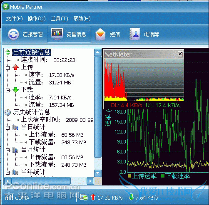Screen dimensions: 209x205
Task: Click the green 下载速率 legend swatch
Action: click(x=163, y=176)
